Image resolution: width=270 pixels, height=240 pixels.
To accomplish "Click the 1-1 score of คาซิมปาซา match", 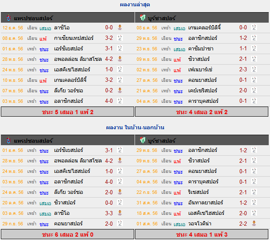I will [x=243, y=48].
